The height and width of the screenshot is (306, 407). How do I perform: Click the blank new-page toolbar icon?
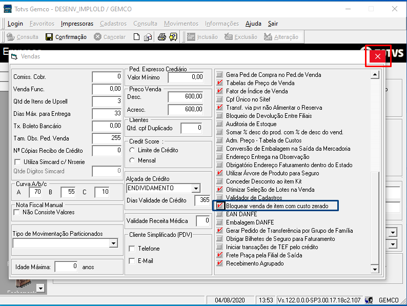point(136,37)
